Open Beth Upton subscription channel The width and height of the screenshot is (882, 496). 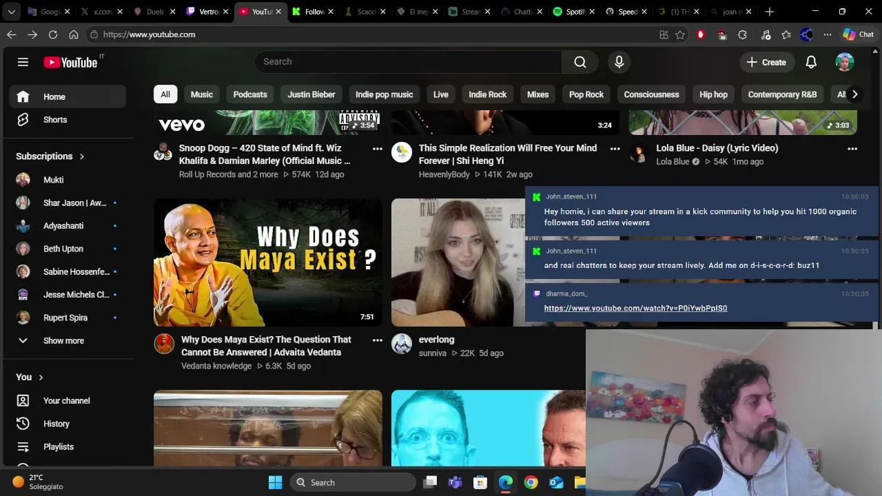point(68,249)
